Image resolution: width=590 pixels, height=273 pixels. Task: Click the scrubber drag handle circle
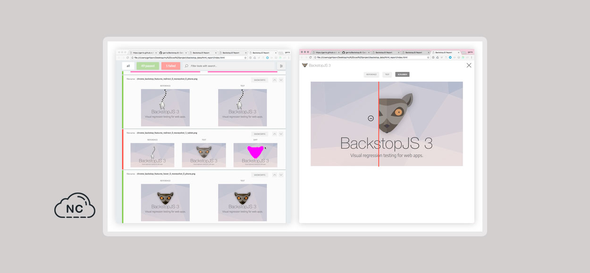pyautogui.click(x=371, y=118)
